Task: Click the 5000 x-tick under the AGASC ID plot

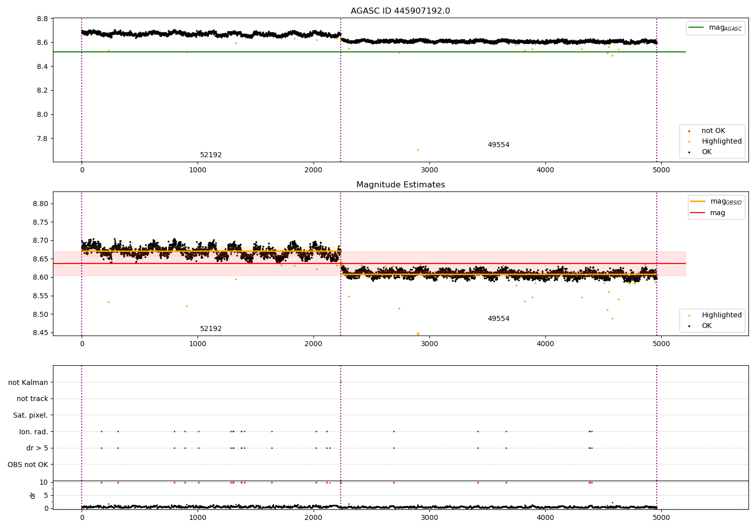Action: [x=661, y=170]
